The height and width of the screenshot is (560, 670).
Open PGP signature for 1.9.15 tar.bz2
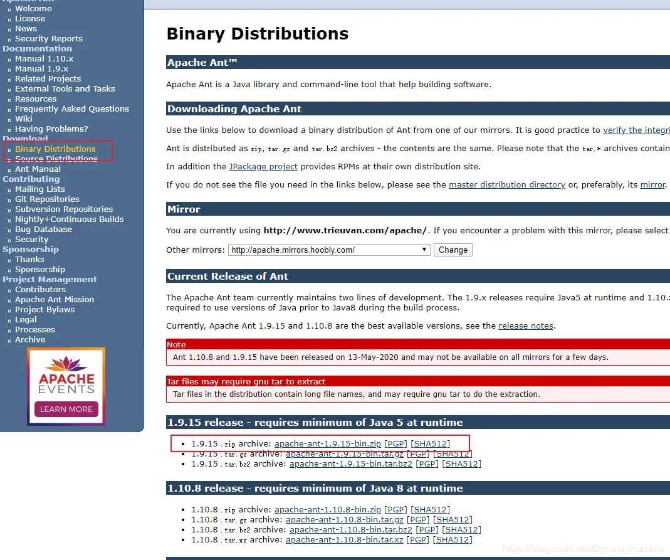tap(427, 464)
